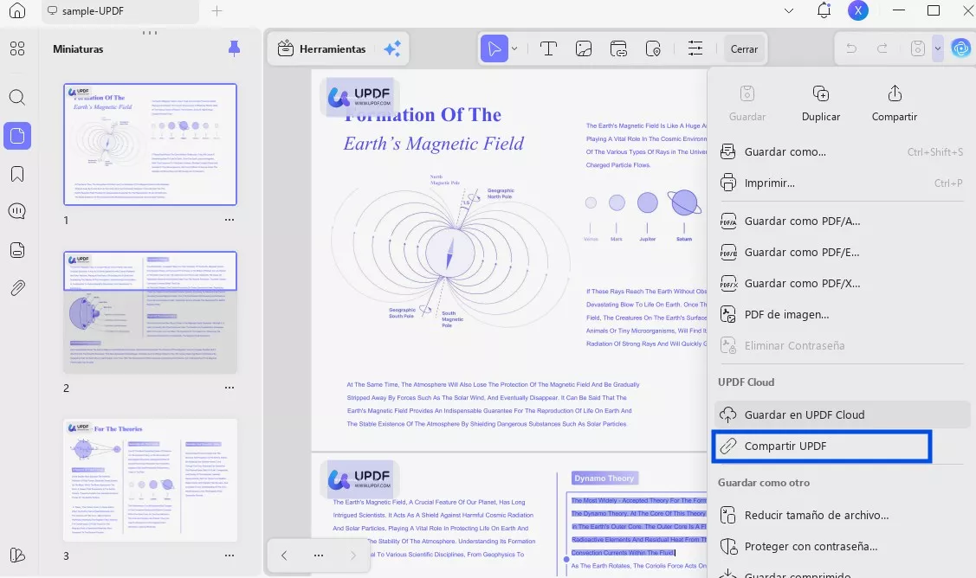The image size is (976, 578).
Task: Go to previous page arrow
Action: tap(284, 555)
